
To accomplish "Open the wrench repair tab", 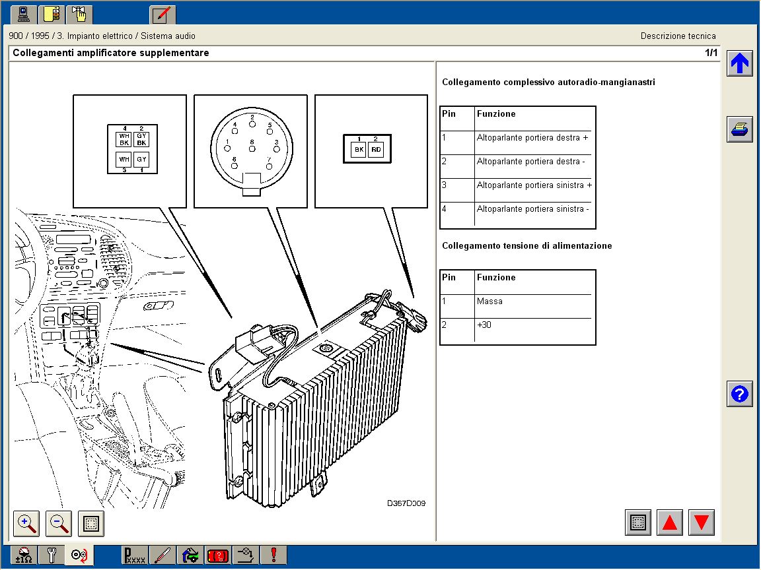I will (52, 555).
